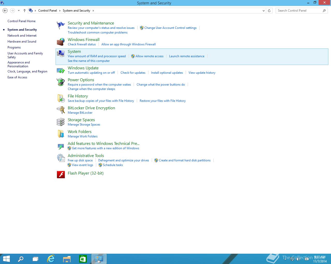Open Task View on the taskbar

tap(35, 259)
